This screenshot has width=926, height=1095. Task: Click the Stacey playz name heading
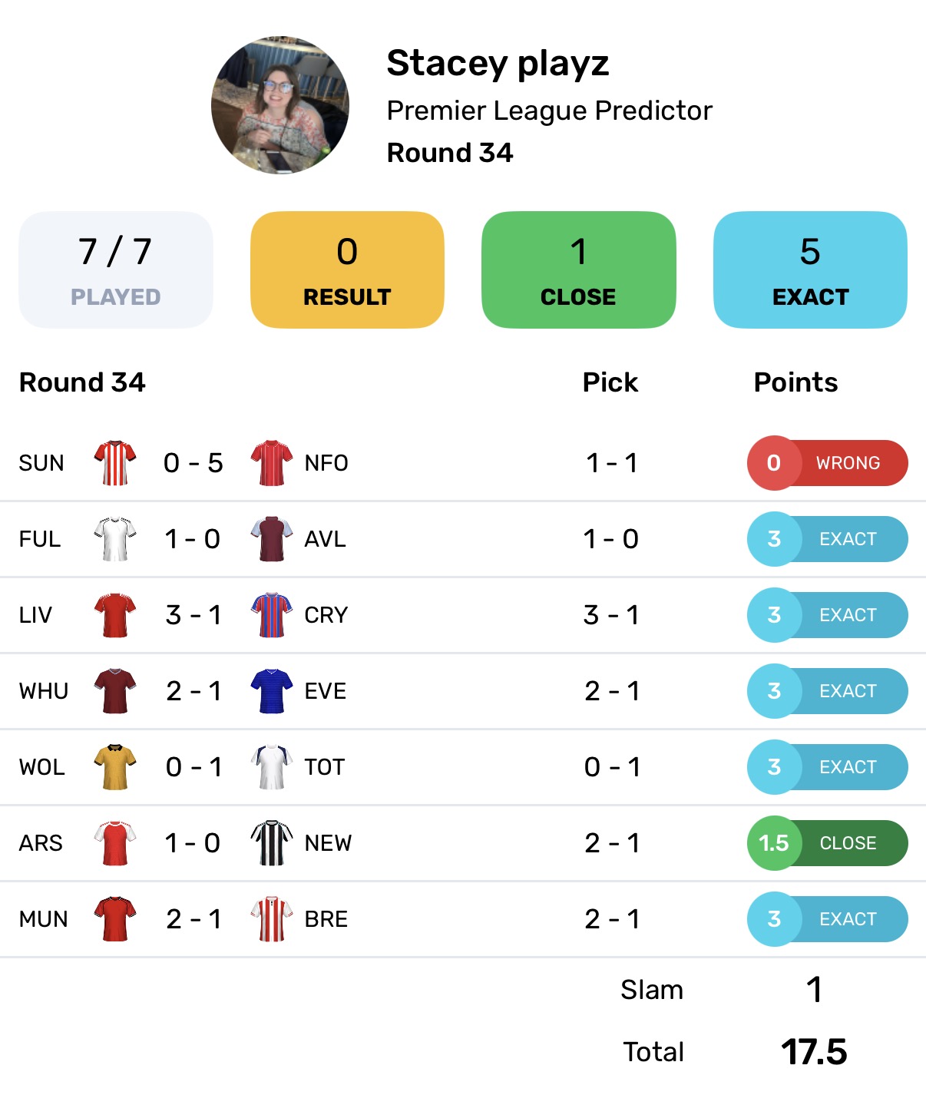pos(498,63)
